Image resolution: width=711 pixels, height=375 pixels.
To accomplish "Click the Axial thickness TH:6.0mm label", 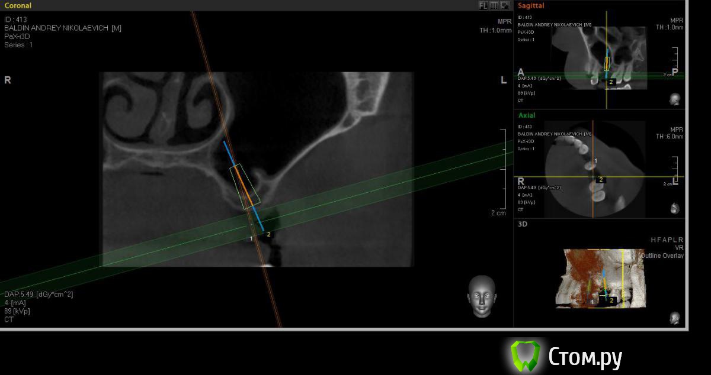I will tap(669, 137).
